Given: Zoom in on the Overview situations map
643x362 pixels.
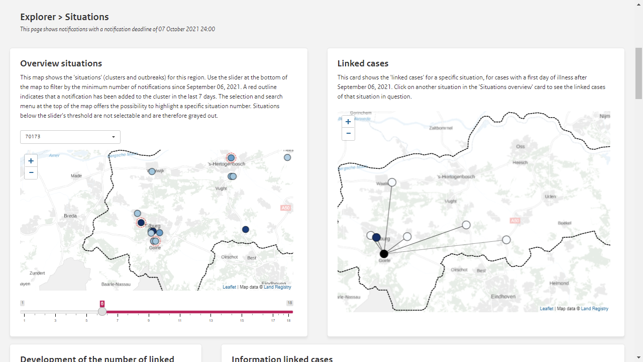Looking at the screenshot, I should (31, 160).
